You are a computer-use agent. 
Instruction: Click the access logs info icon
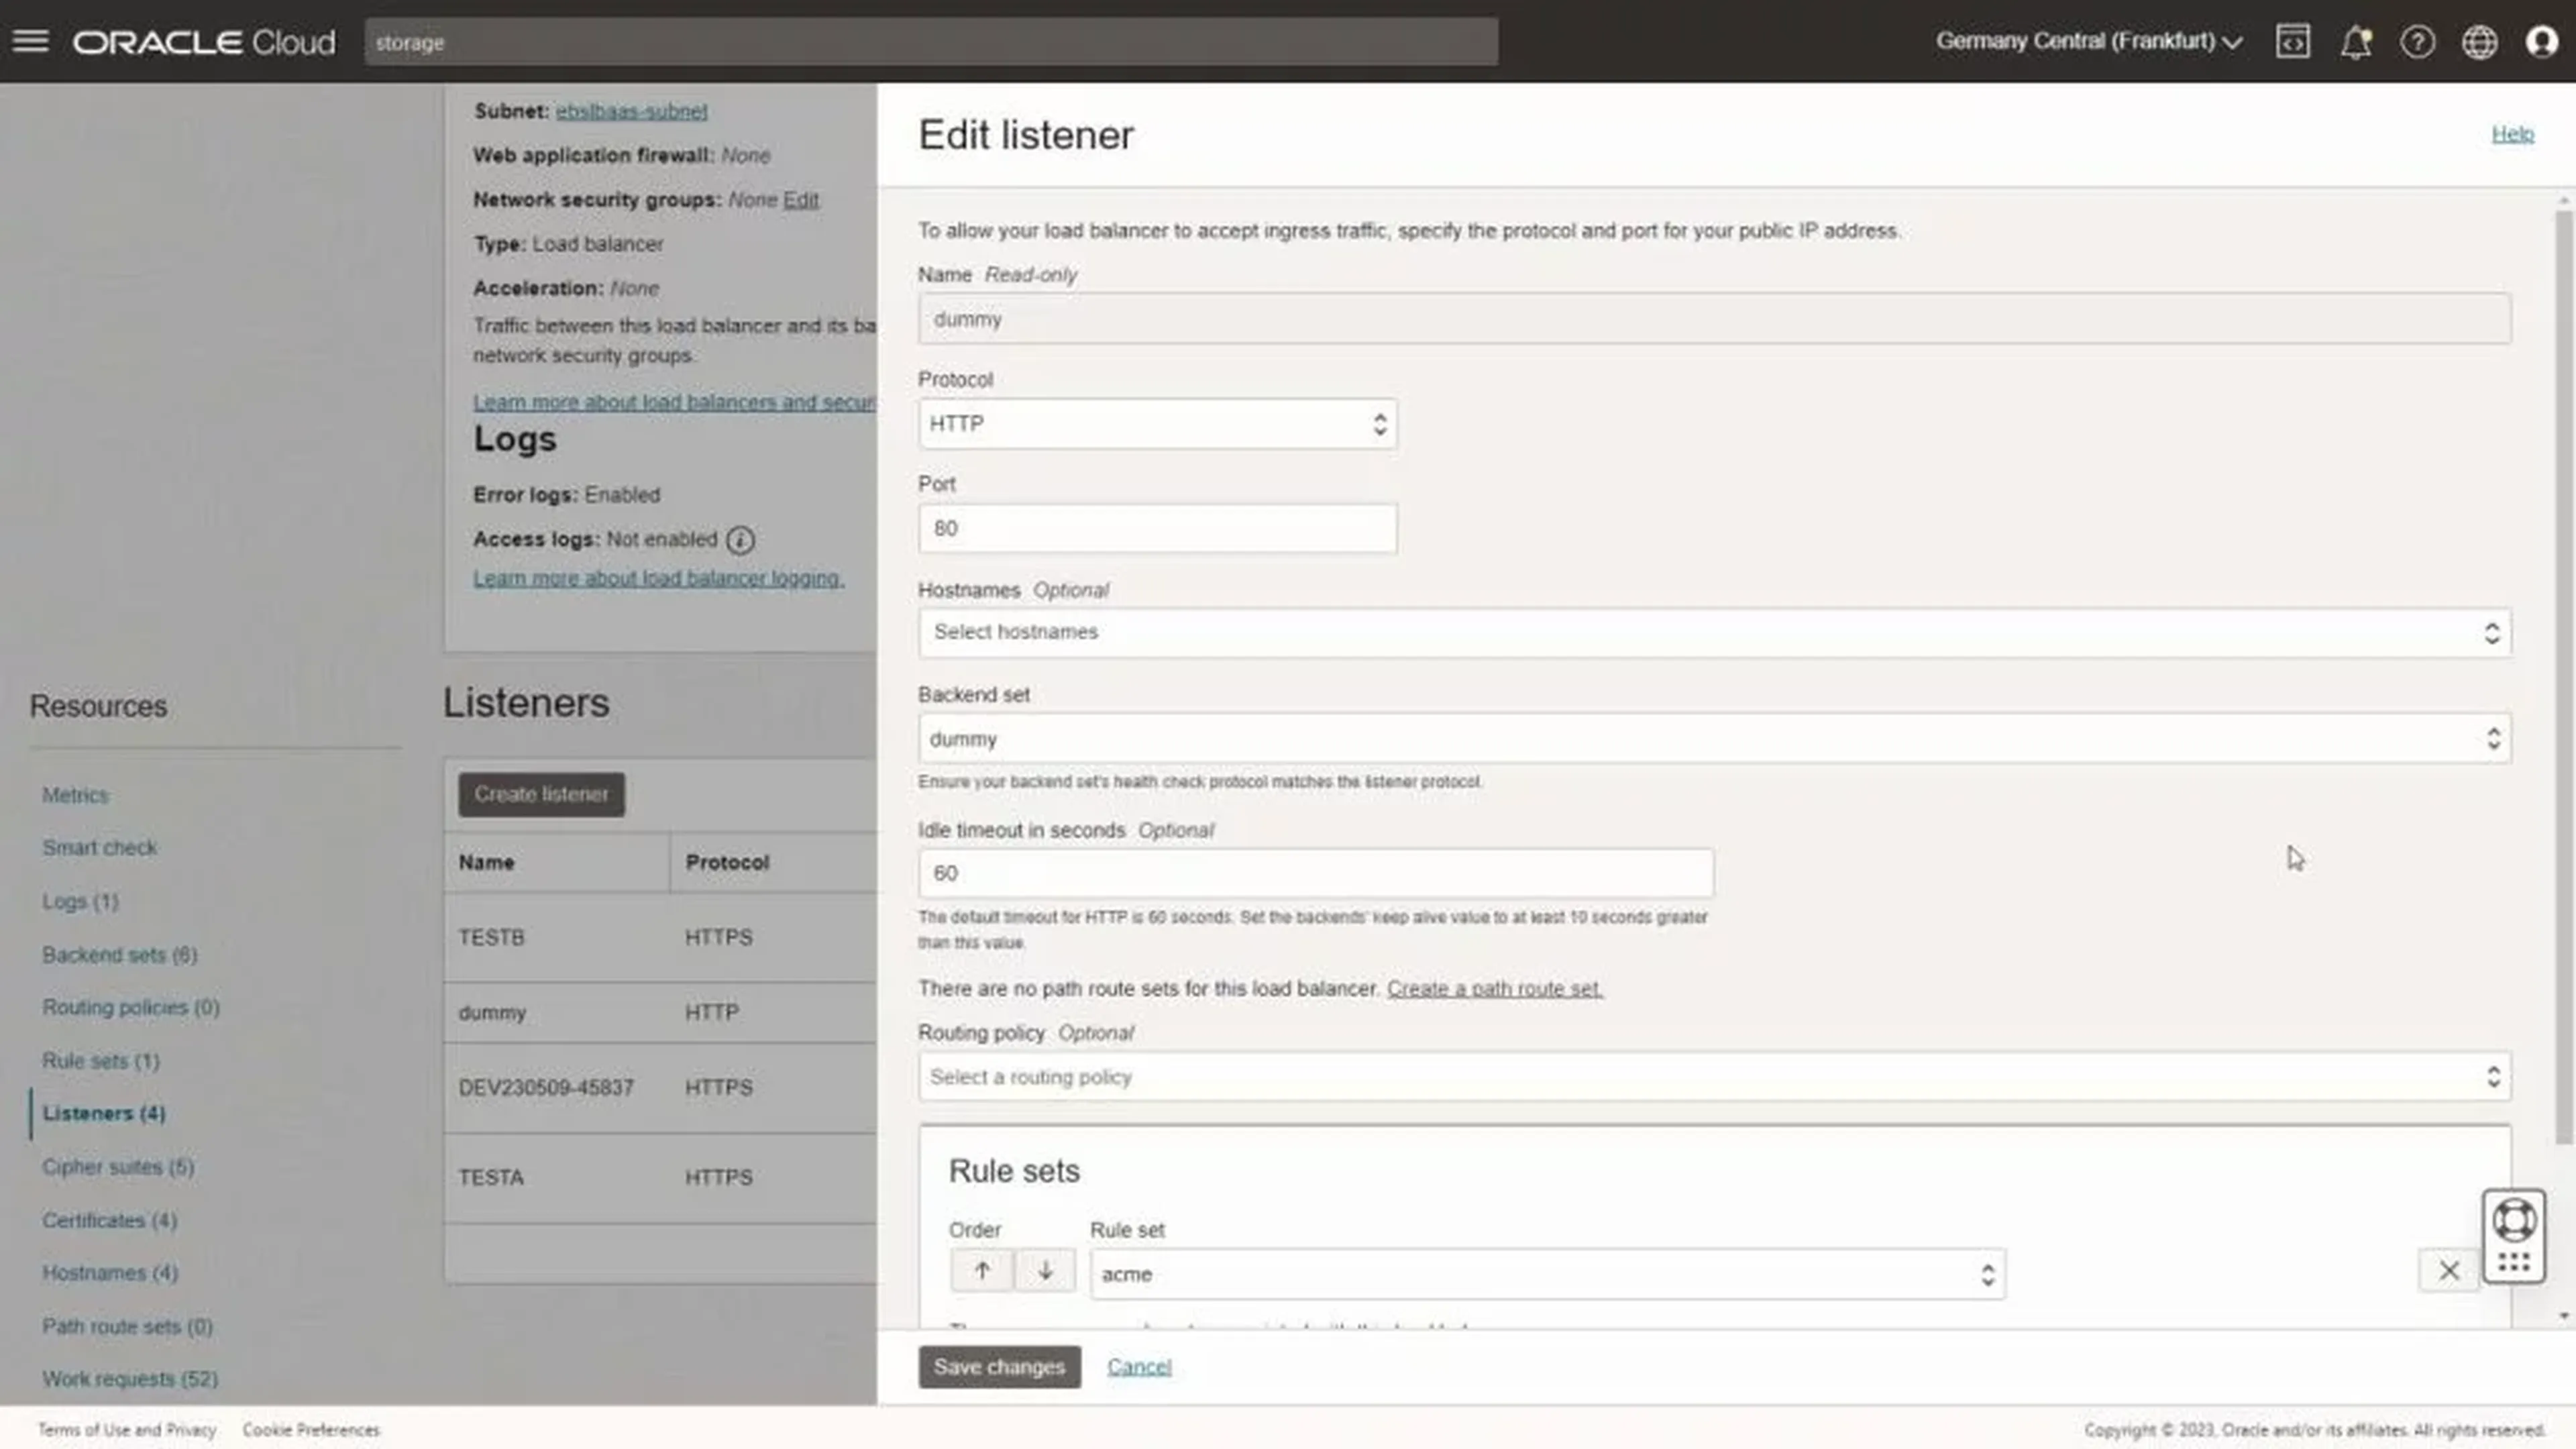pos(740,540)
